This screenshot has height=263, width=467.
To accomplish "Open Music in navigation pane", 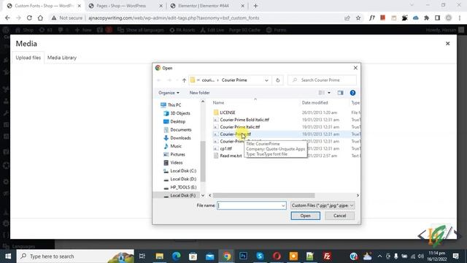I will [175, 146].
